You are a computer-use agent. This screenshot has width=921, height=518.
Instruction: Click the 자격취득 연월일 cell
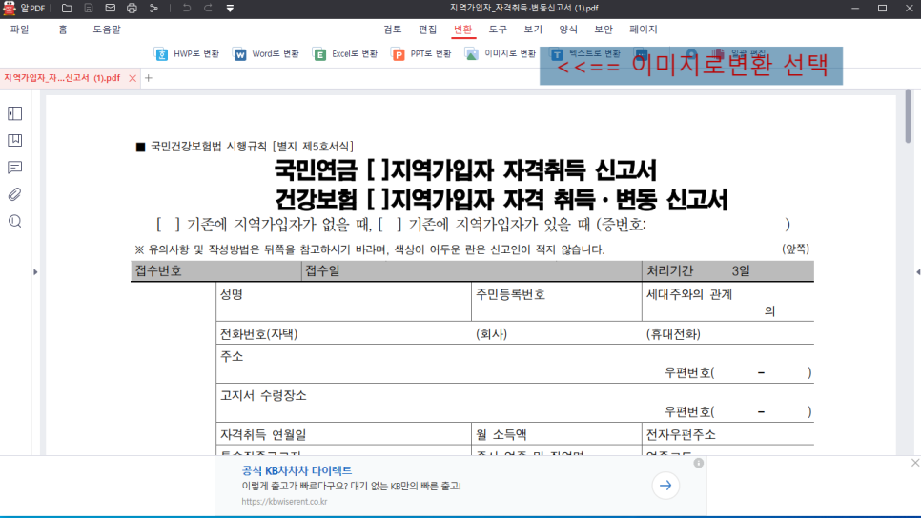[x=343, y=433]
